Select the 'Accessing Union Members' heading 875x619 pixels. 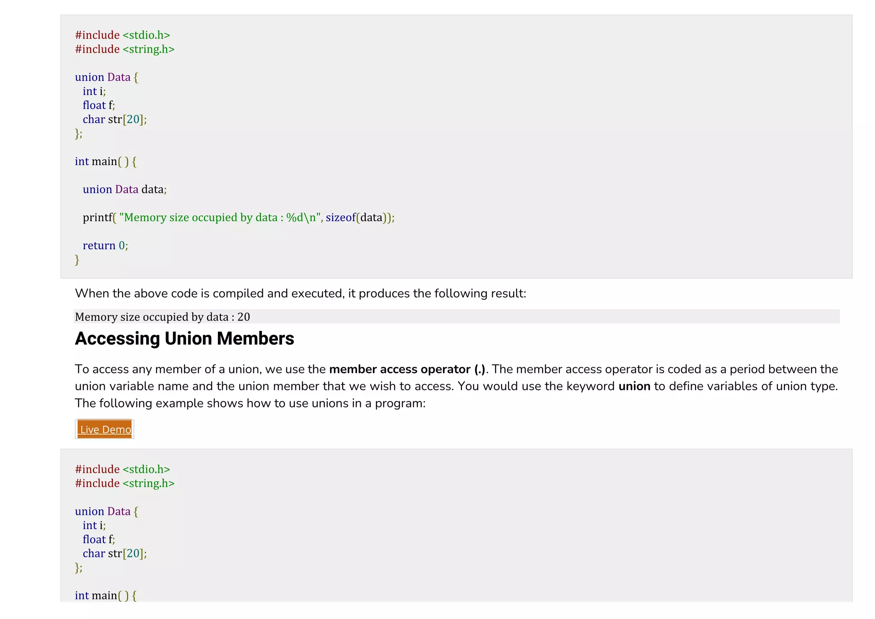pos(185,339)
